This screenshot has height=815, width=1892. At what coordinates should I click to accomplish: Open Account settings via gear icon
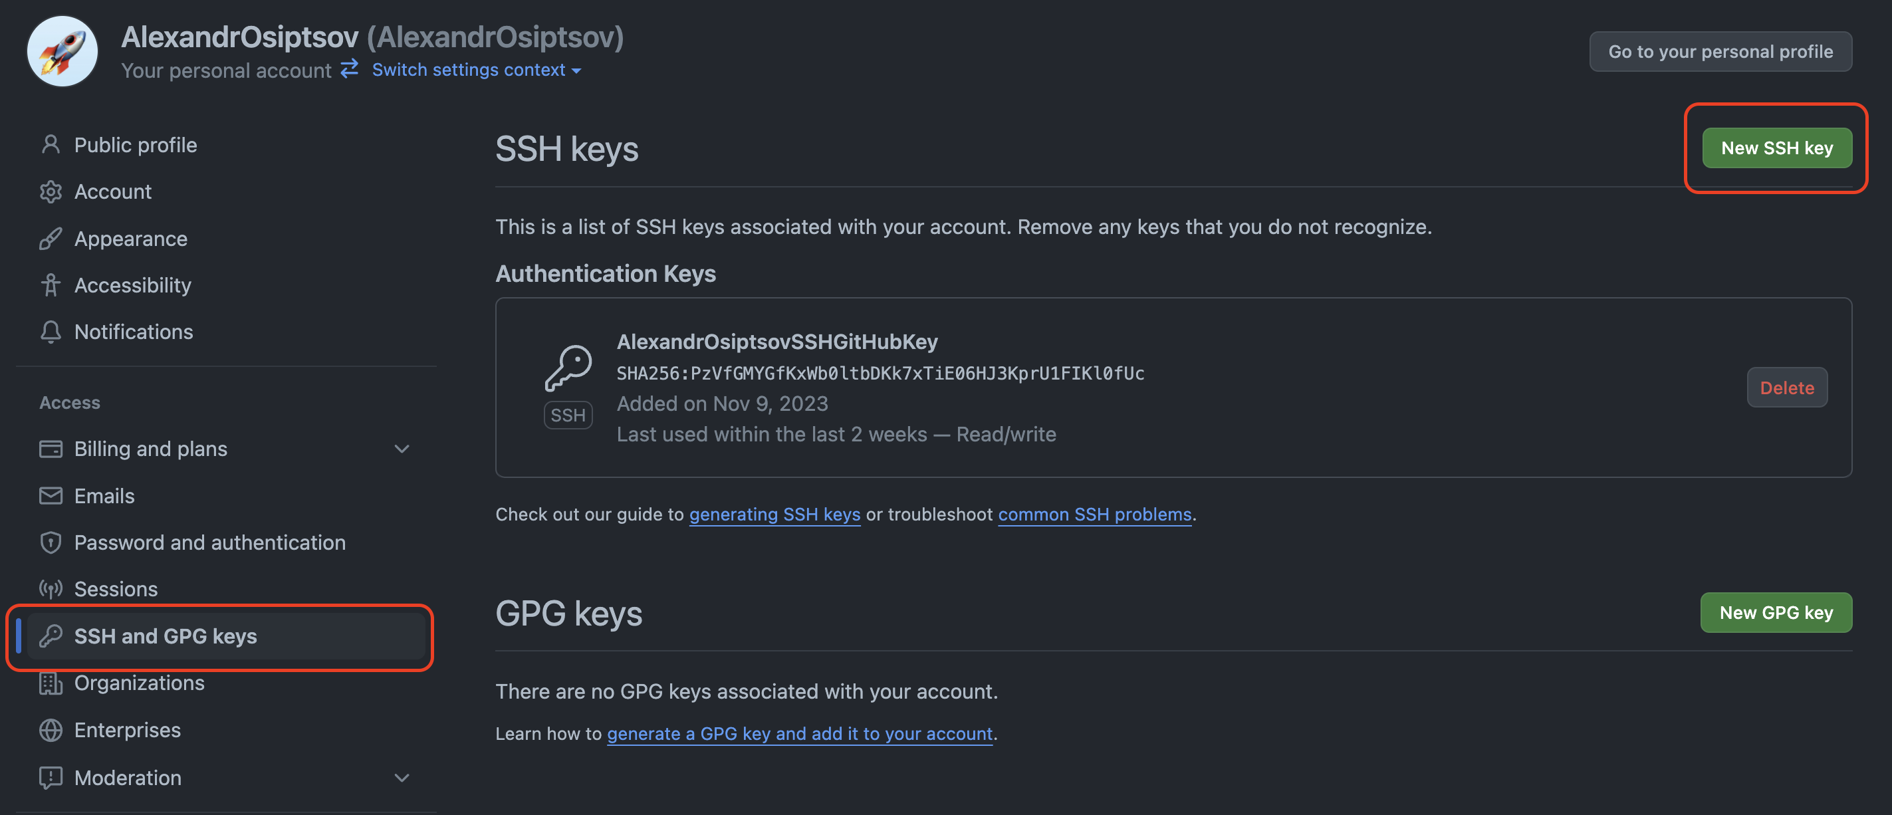51,191
